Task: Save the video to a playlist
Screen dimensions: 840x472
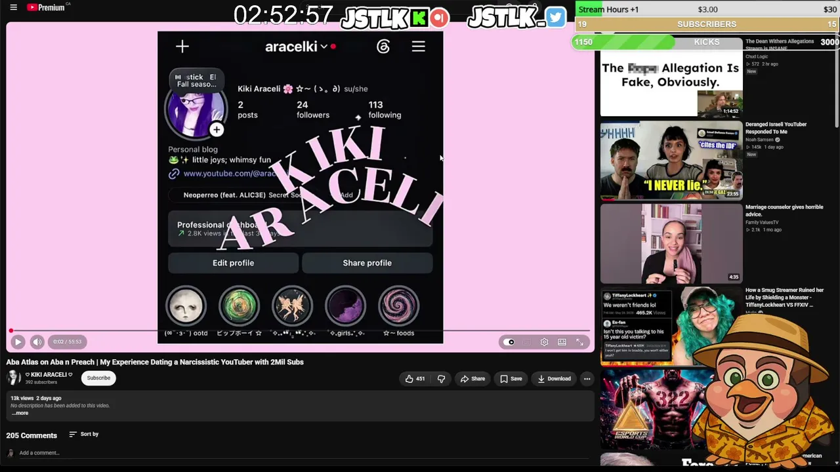Action: (511, 378)
